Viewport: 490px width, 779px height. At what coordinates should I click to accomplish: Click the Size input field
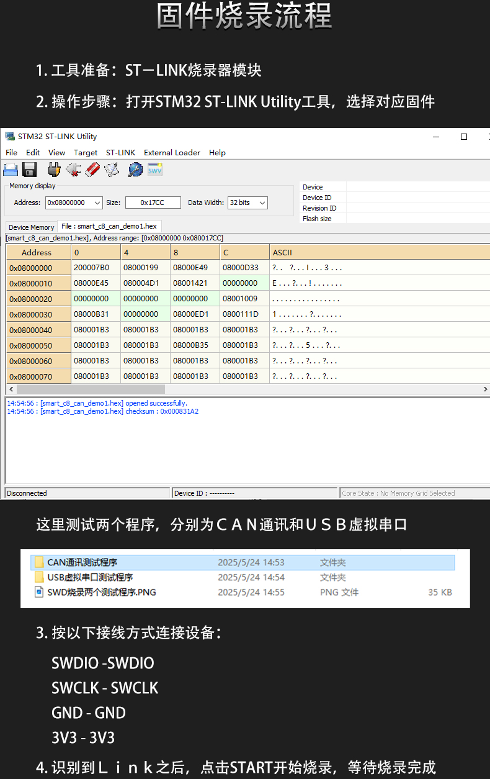pos(153,203)
